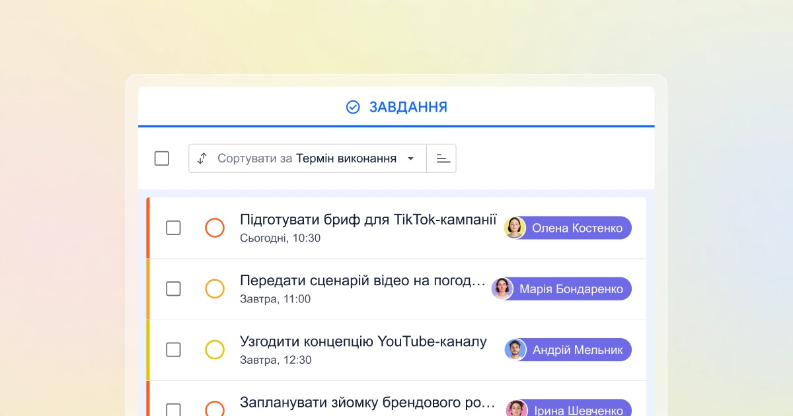Click the Ірина Шевченко assignee badge
The height and width of the screenshot is (416, 793).
569,409
